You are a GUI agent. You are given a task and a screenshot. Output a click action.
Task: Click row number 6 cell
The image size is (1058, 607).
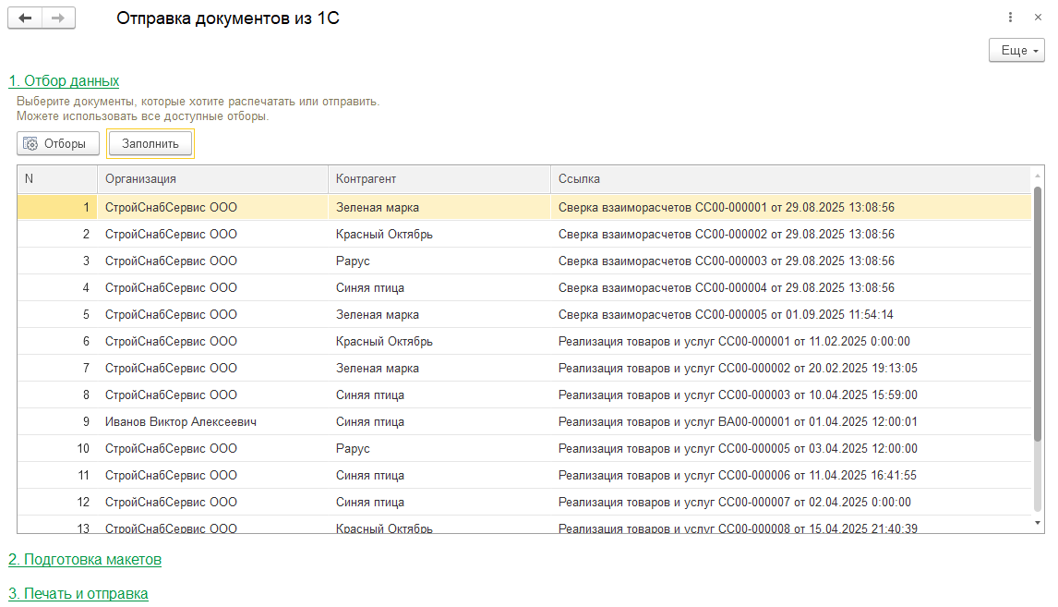(x=57, y=342)
